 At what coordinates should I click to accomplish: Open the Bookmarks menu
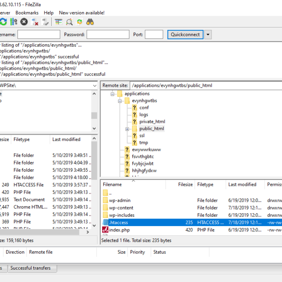tap(27, 13)
